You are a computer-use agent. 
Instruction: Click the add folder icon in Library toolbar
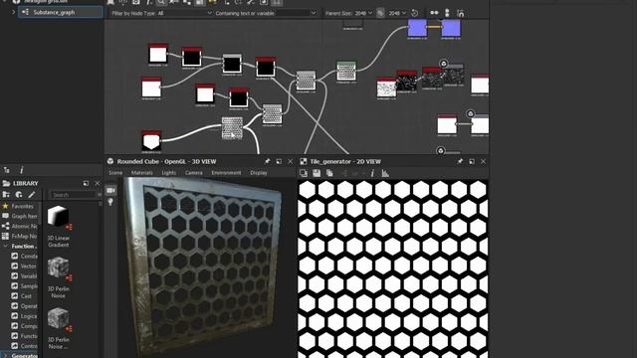pos(6,195)
